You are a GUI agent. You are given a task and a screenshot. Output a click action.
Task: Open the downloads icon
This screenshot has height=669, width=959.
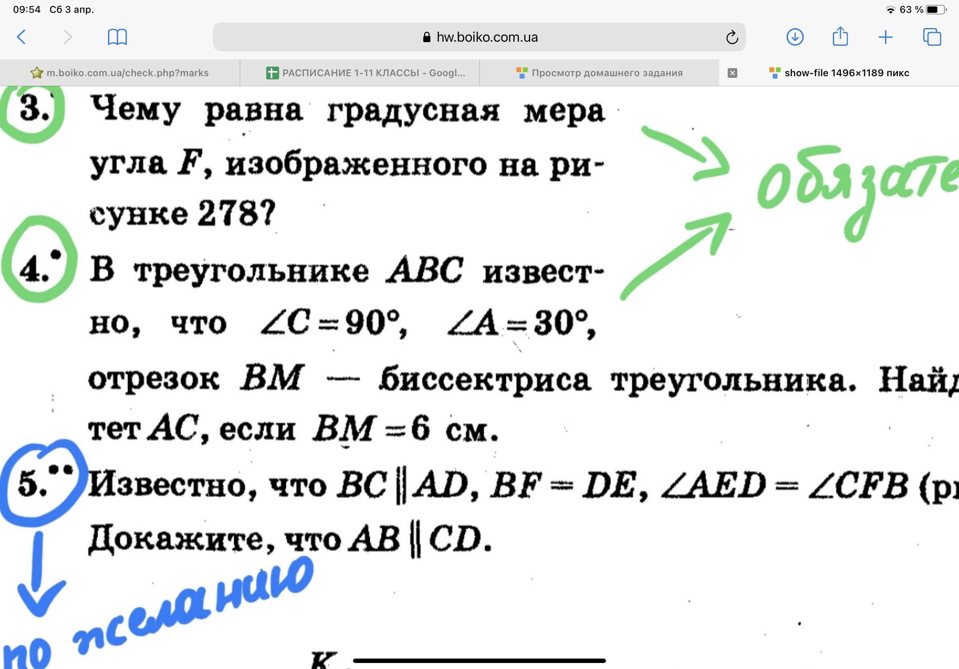tap(795, 37)
